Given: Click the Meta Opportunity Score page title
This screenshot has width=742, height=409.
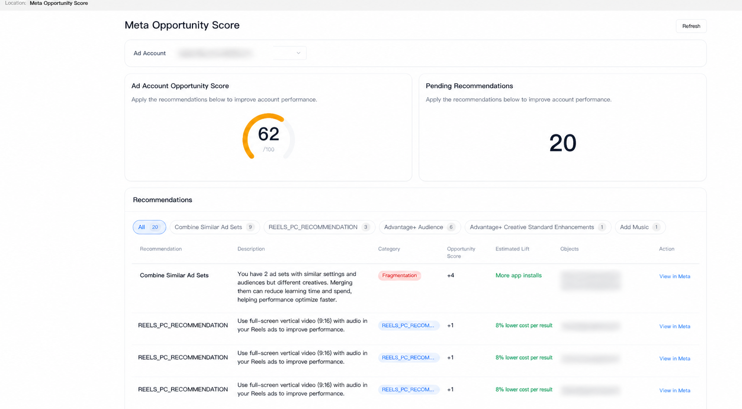Looking at the screenshot, I should pos(182,25).
